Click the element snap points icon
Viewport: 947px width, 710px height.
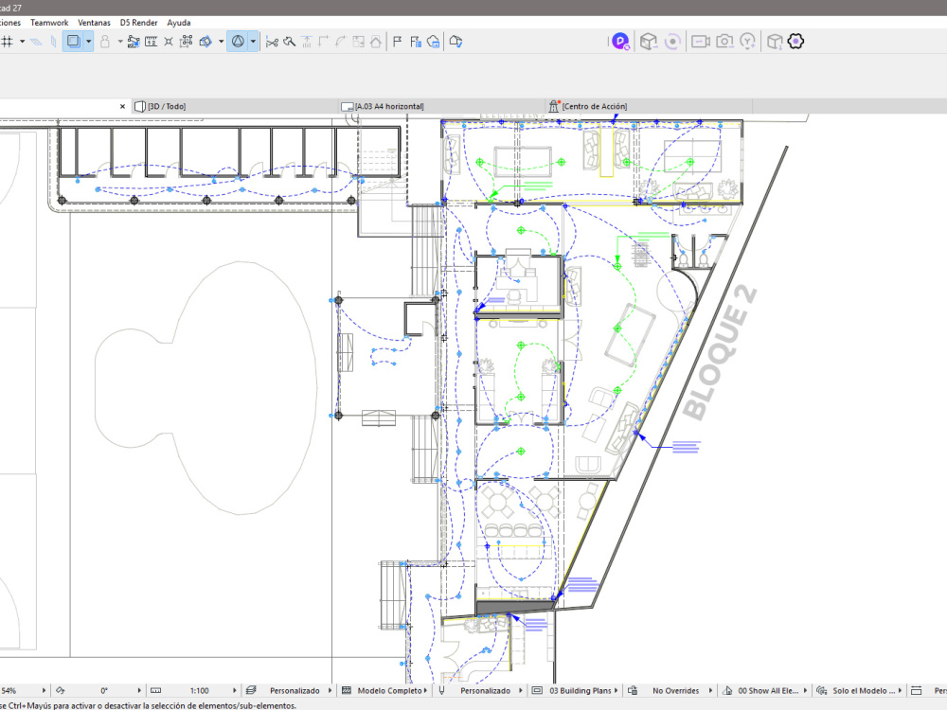[134, 42]
